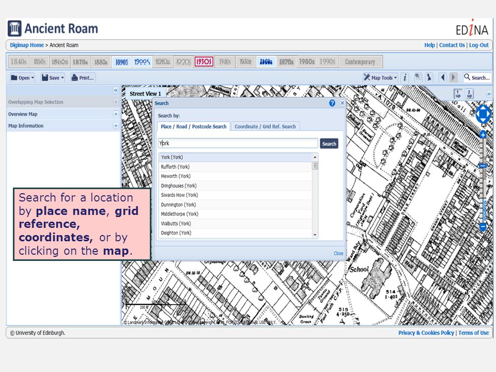Collapse the right side panel

(489, 94)
